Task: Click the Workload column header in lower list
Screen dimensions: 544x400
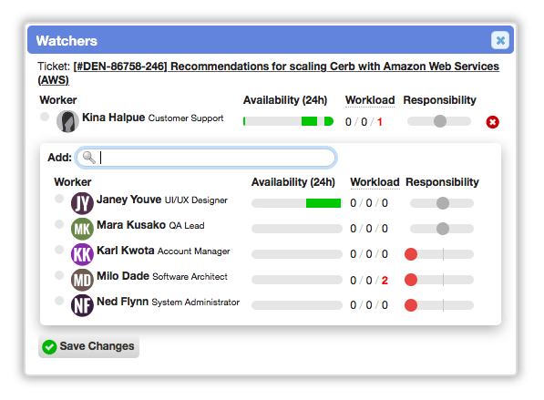Action: (375, 182)
